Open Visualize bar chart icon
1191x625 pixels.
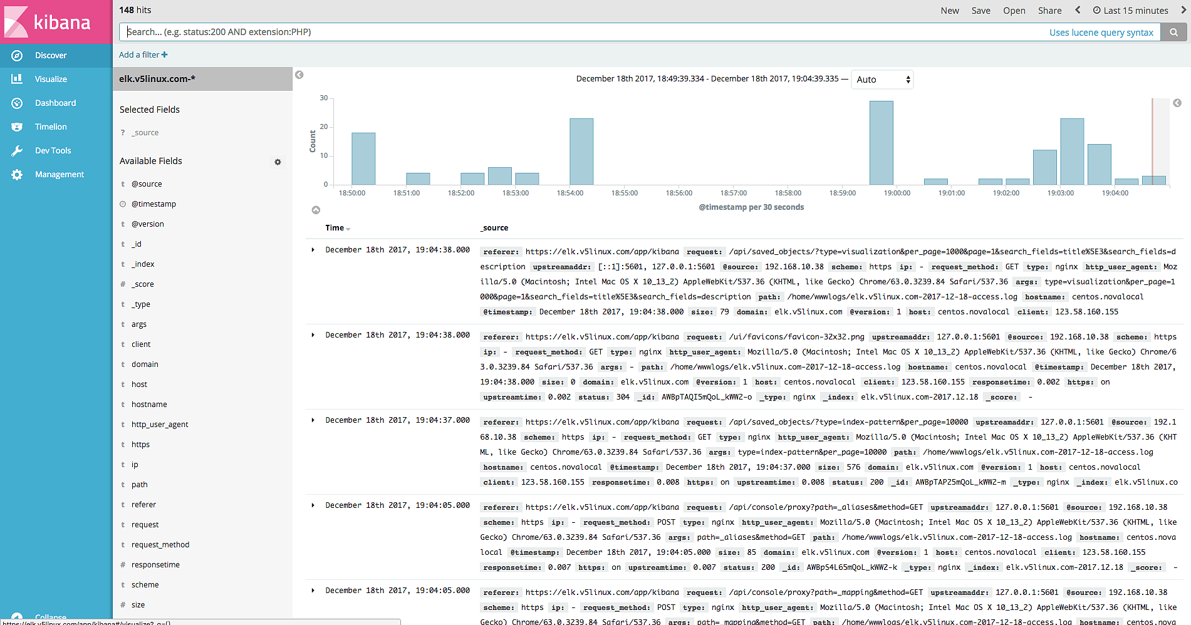click(x=17, y=80)
